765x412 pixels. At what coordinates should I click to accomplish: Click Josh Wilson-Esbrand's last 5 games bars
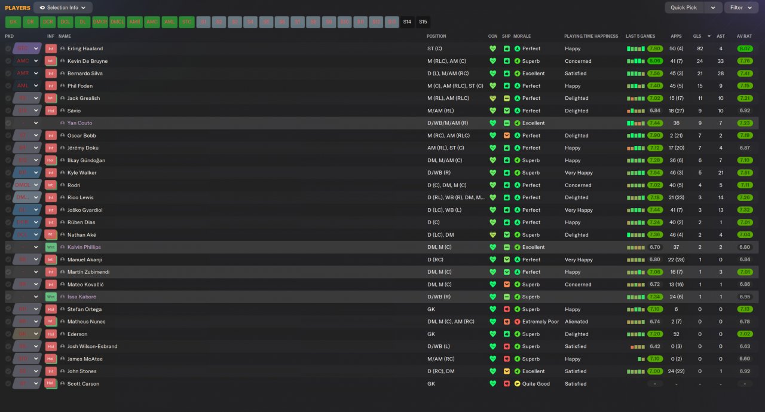(x=637, y=347)
